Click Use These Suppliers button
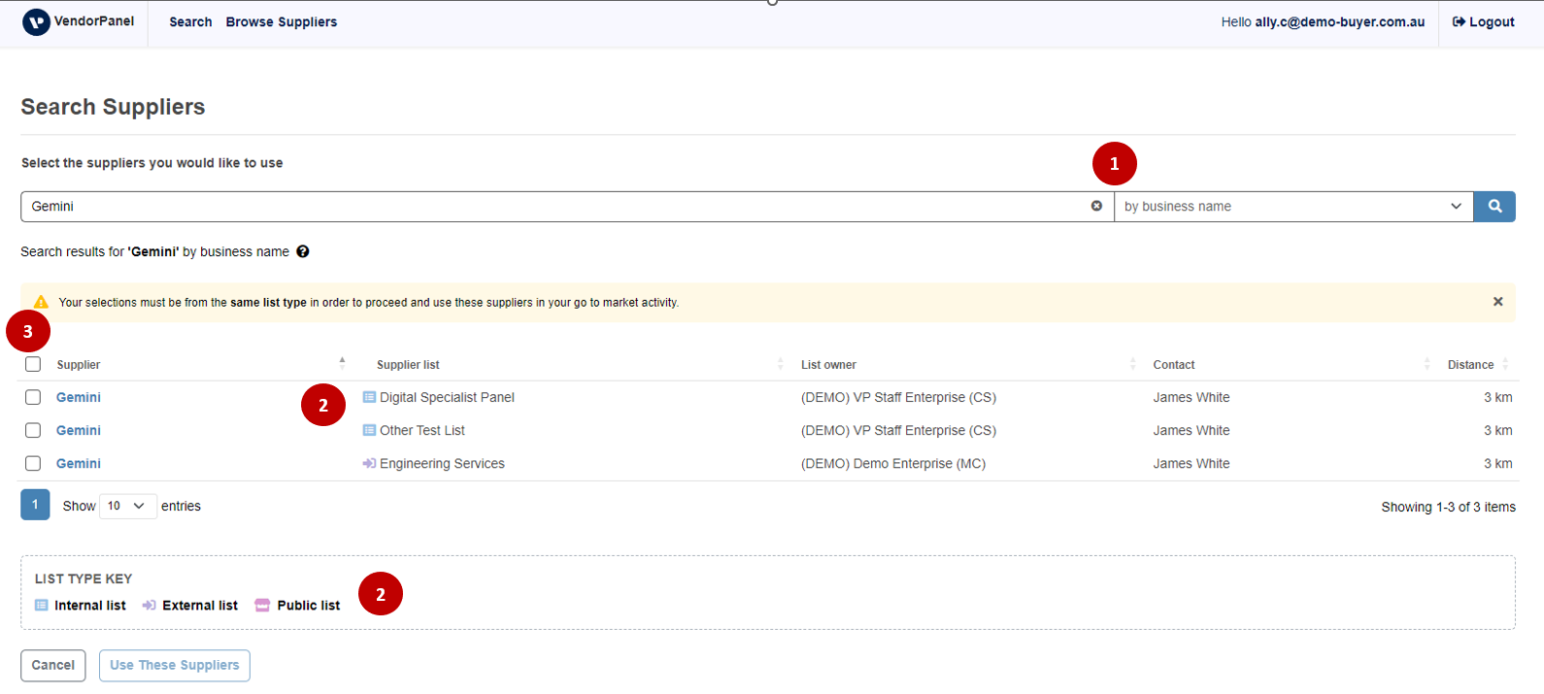The width and height of the screenshot is (1544, 694). [175, 665]
